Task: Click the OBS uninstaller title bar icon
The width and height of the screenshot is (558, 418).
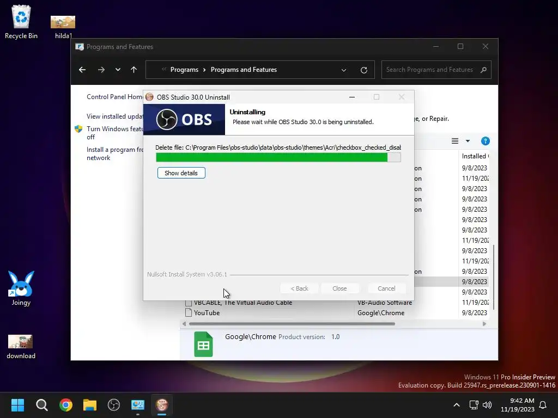Action: click(149, 97)
